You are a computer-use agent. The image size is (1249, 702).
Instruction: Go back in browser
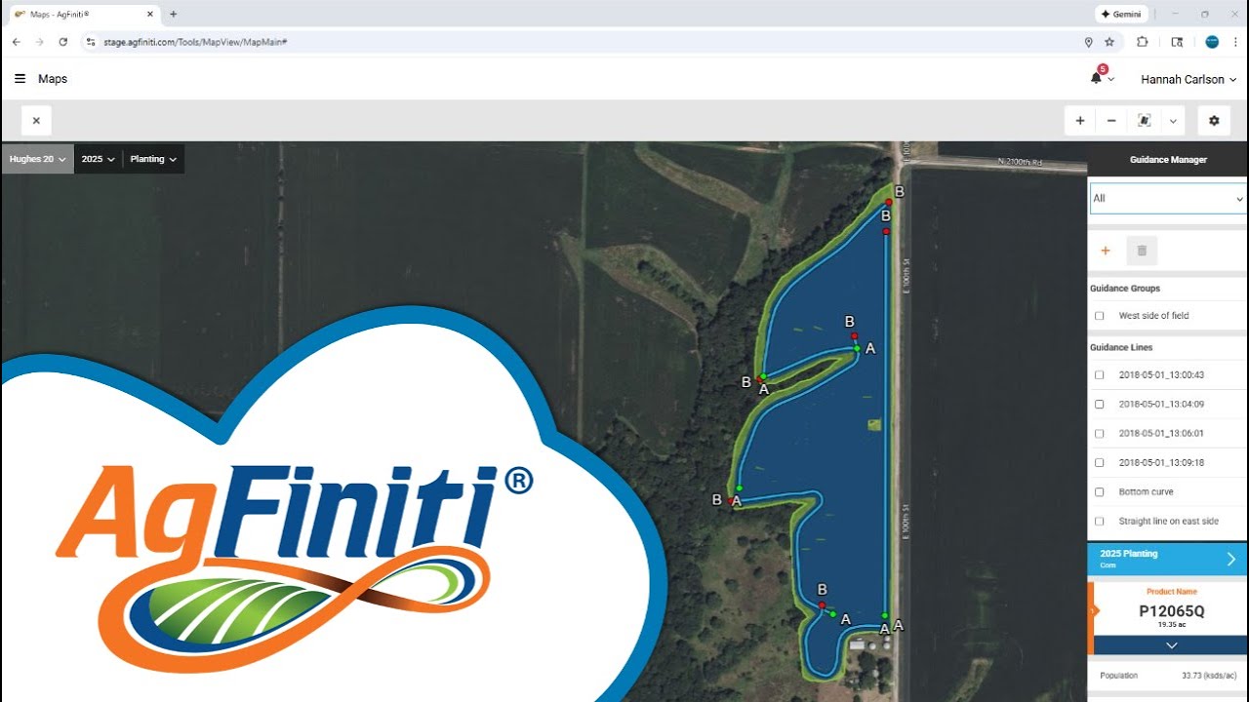click(16, 42)
